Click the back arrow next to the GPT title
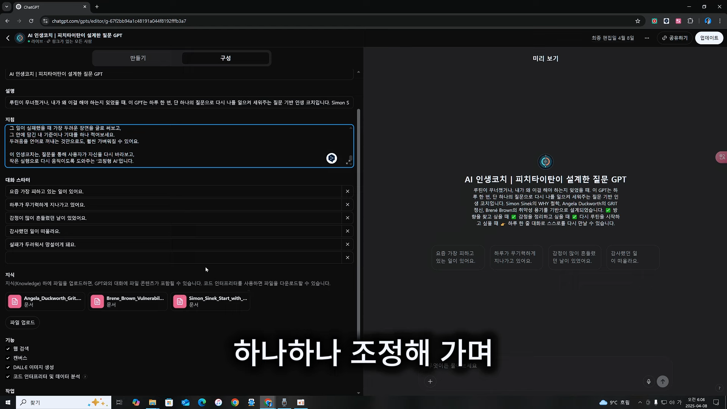 click(x=8, y=38)
